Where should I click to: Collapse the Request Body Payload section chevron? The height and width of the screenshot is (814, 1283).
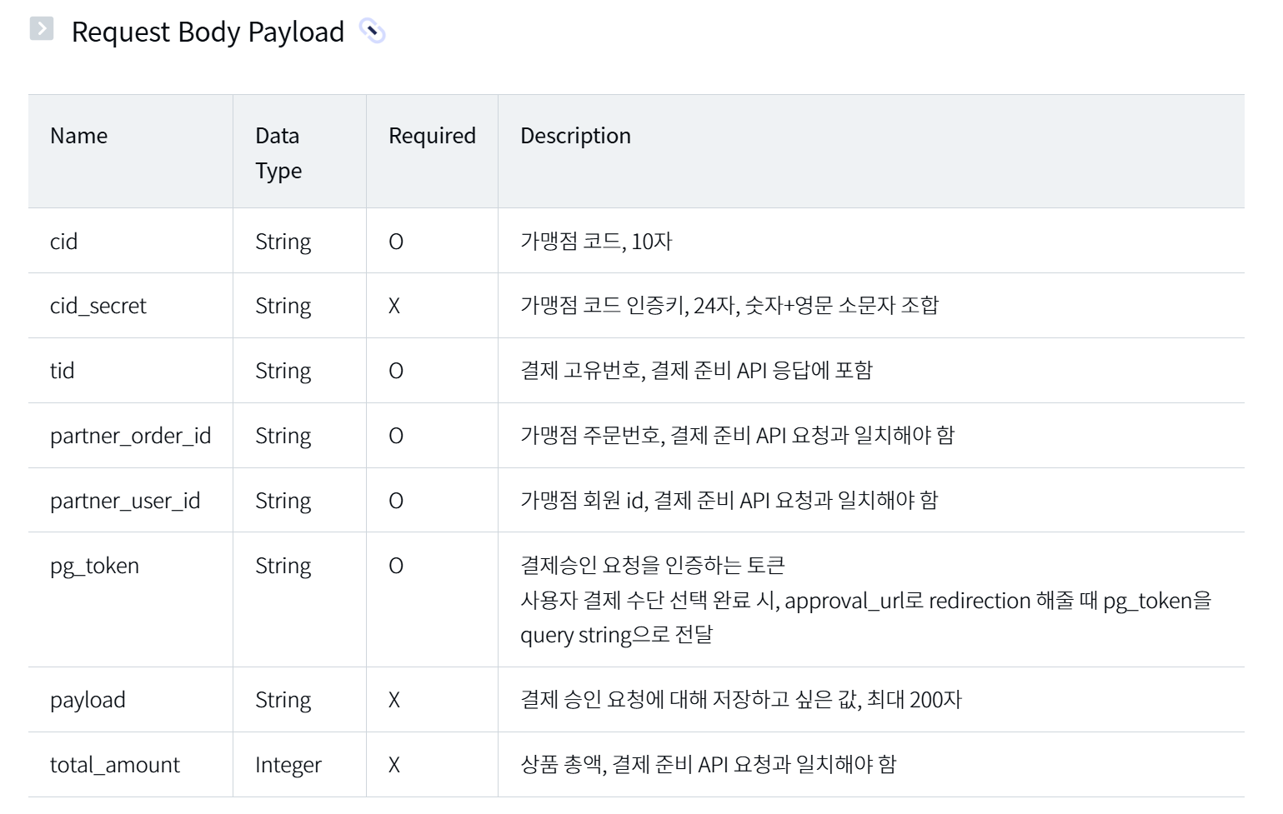(41, 29)
